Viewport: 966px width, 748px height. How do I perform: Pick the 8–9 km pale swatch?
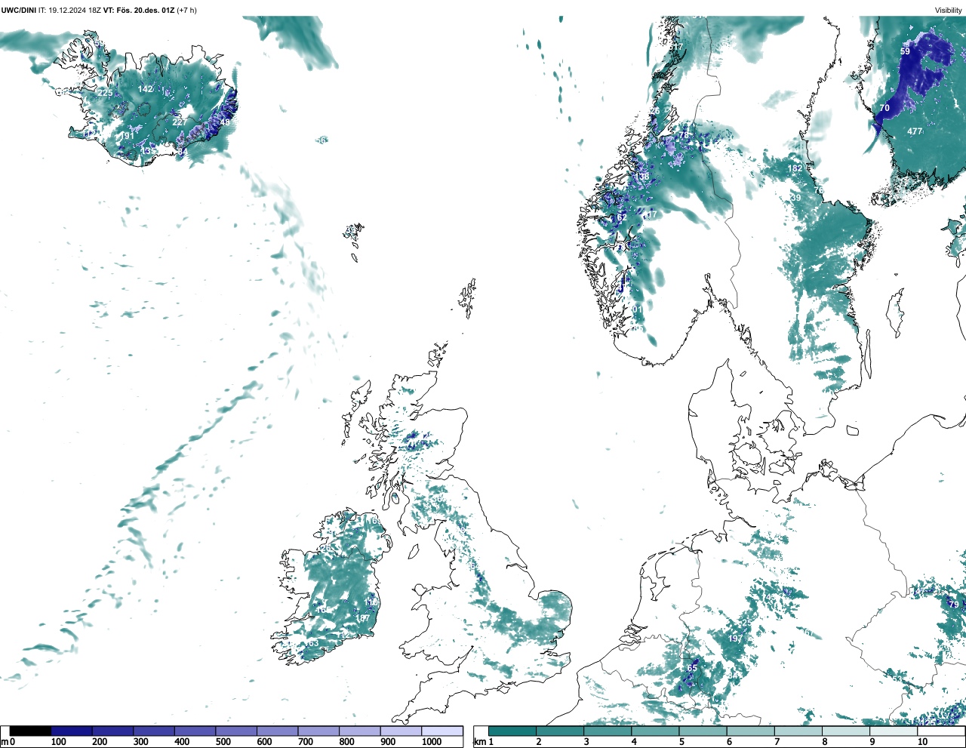[x=845, y=731]
